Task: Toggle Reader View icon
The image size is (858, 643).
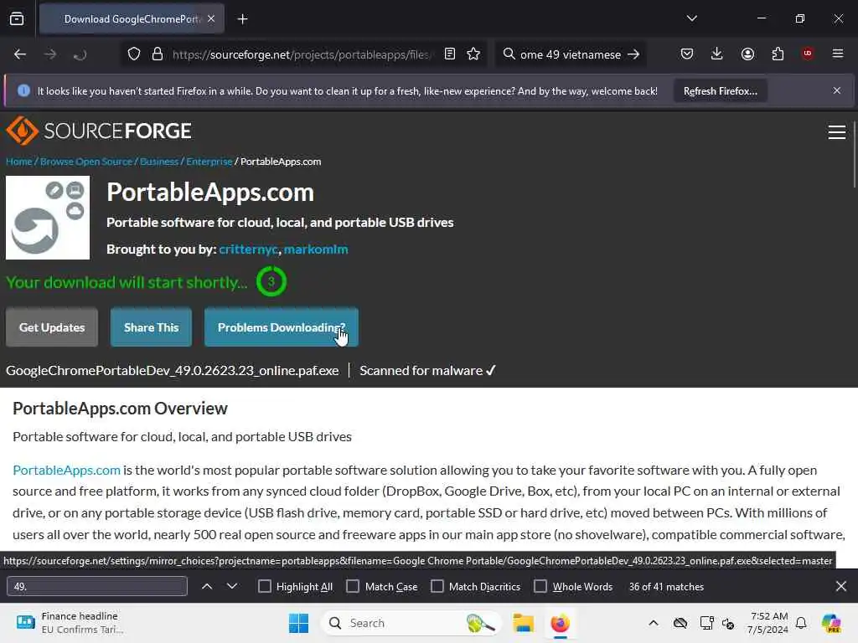Action: tap(450, 54)
